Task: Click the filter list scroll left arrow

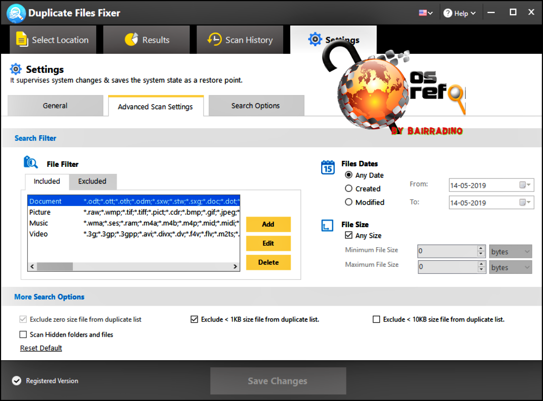Action: (x=32, y=266)
